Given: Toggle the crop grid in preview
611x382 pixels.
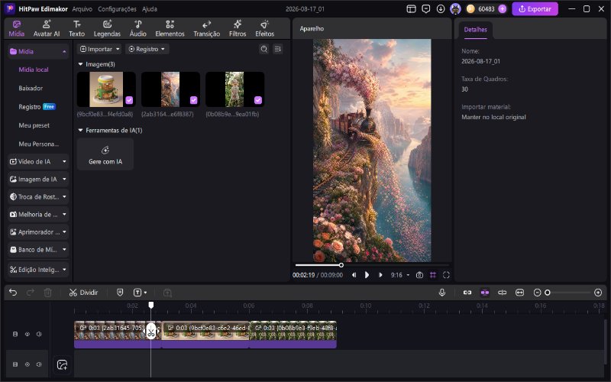Looking at the screenshot, I should click(433, 275).
